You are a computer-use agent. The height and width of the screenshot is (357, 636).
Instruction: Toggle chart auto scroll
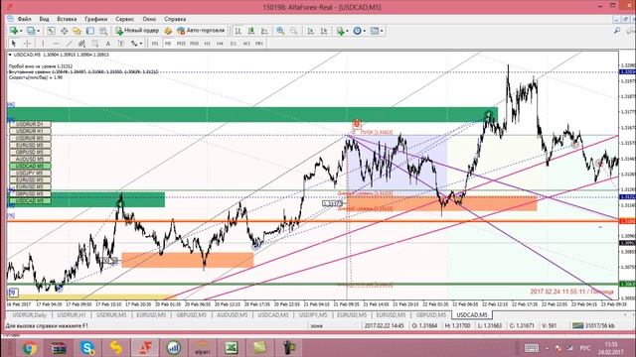point(311,31)
